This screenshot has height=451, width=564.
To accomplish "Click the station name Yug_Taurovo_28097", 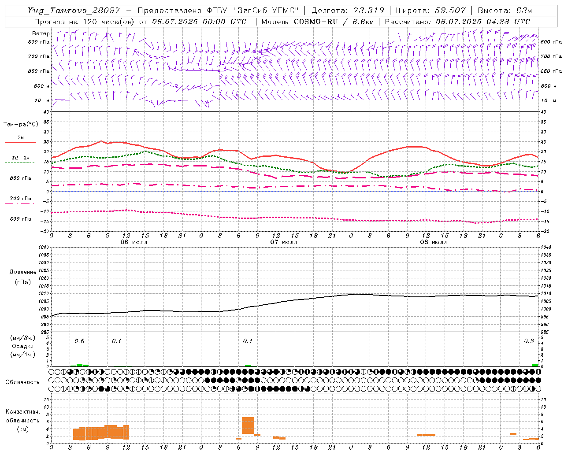I will [x=74, y=11].
